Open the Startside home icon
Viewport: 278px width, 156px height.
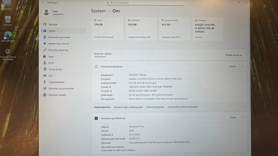click(45, 24)
